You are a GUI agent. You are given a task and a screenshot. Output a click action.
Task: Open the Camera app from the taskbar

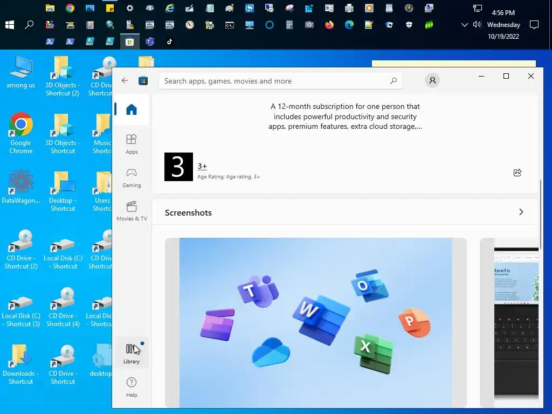[x=309, y=25]
